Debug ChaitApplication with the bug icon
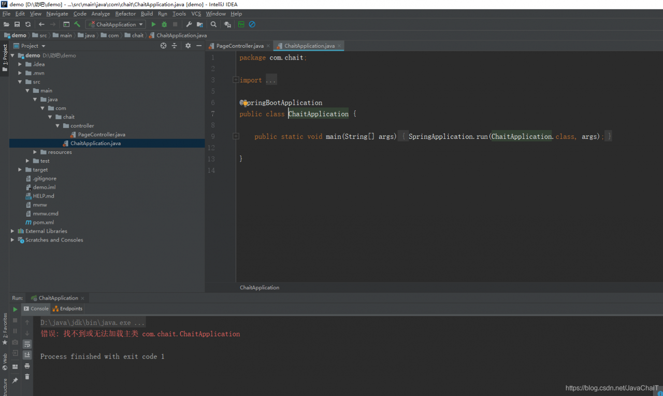 [x=164, y=24]
